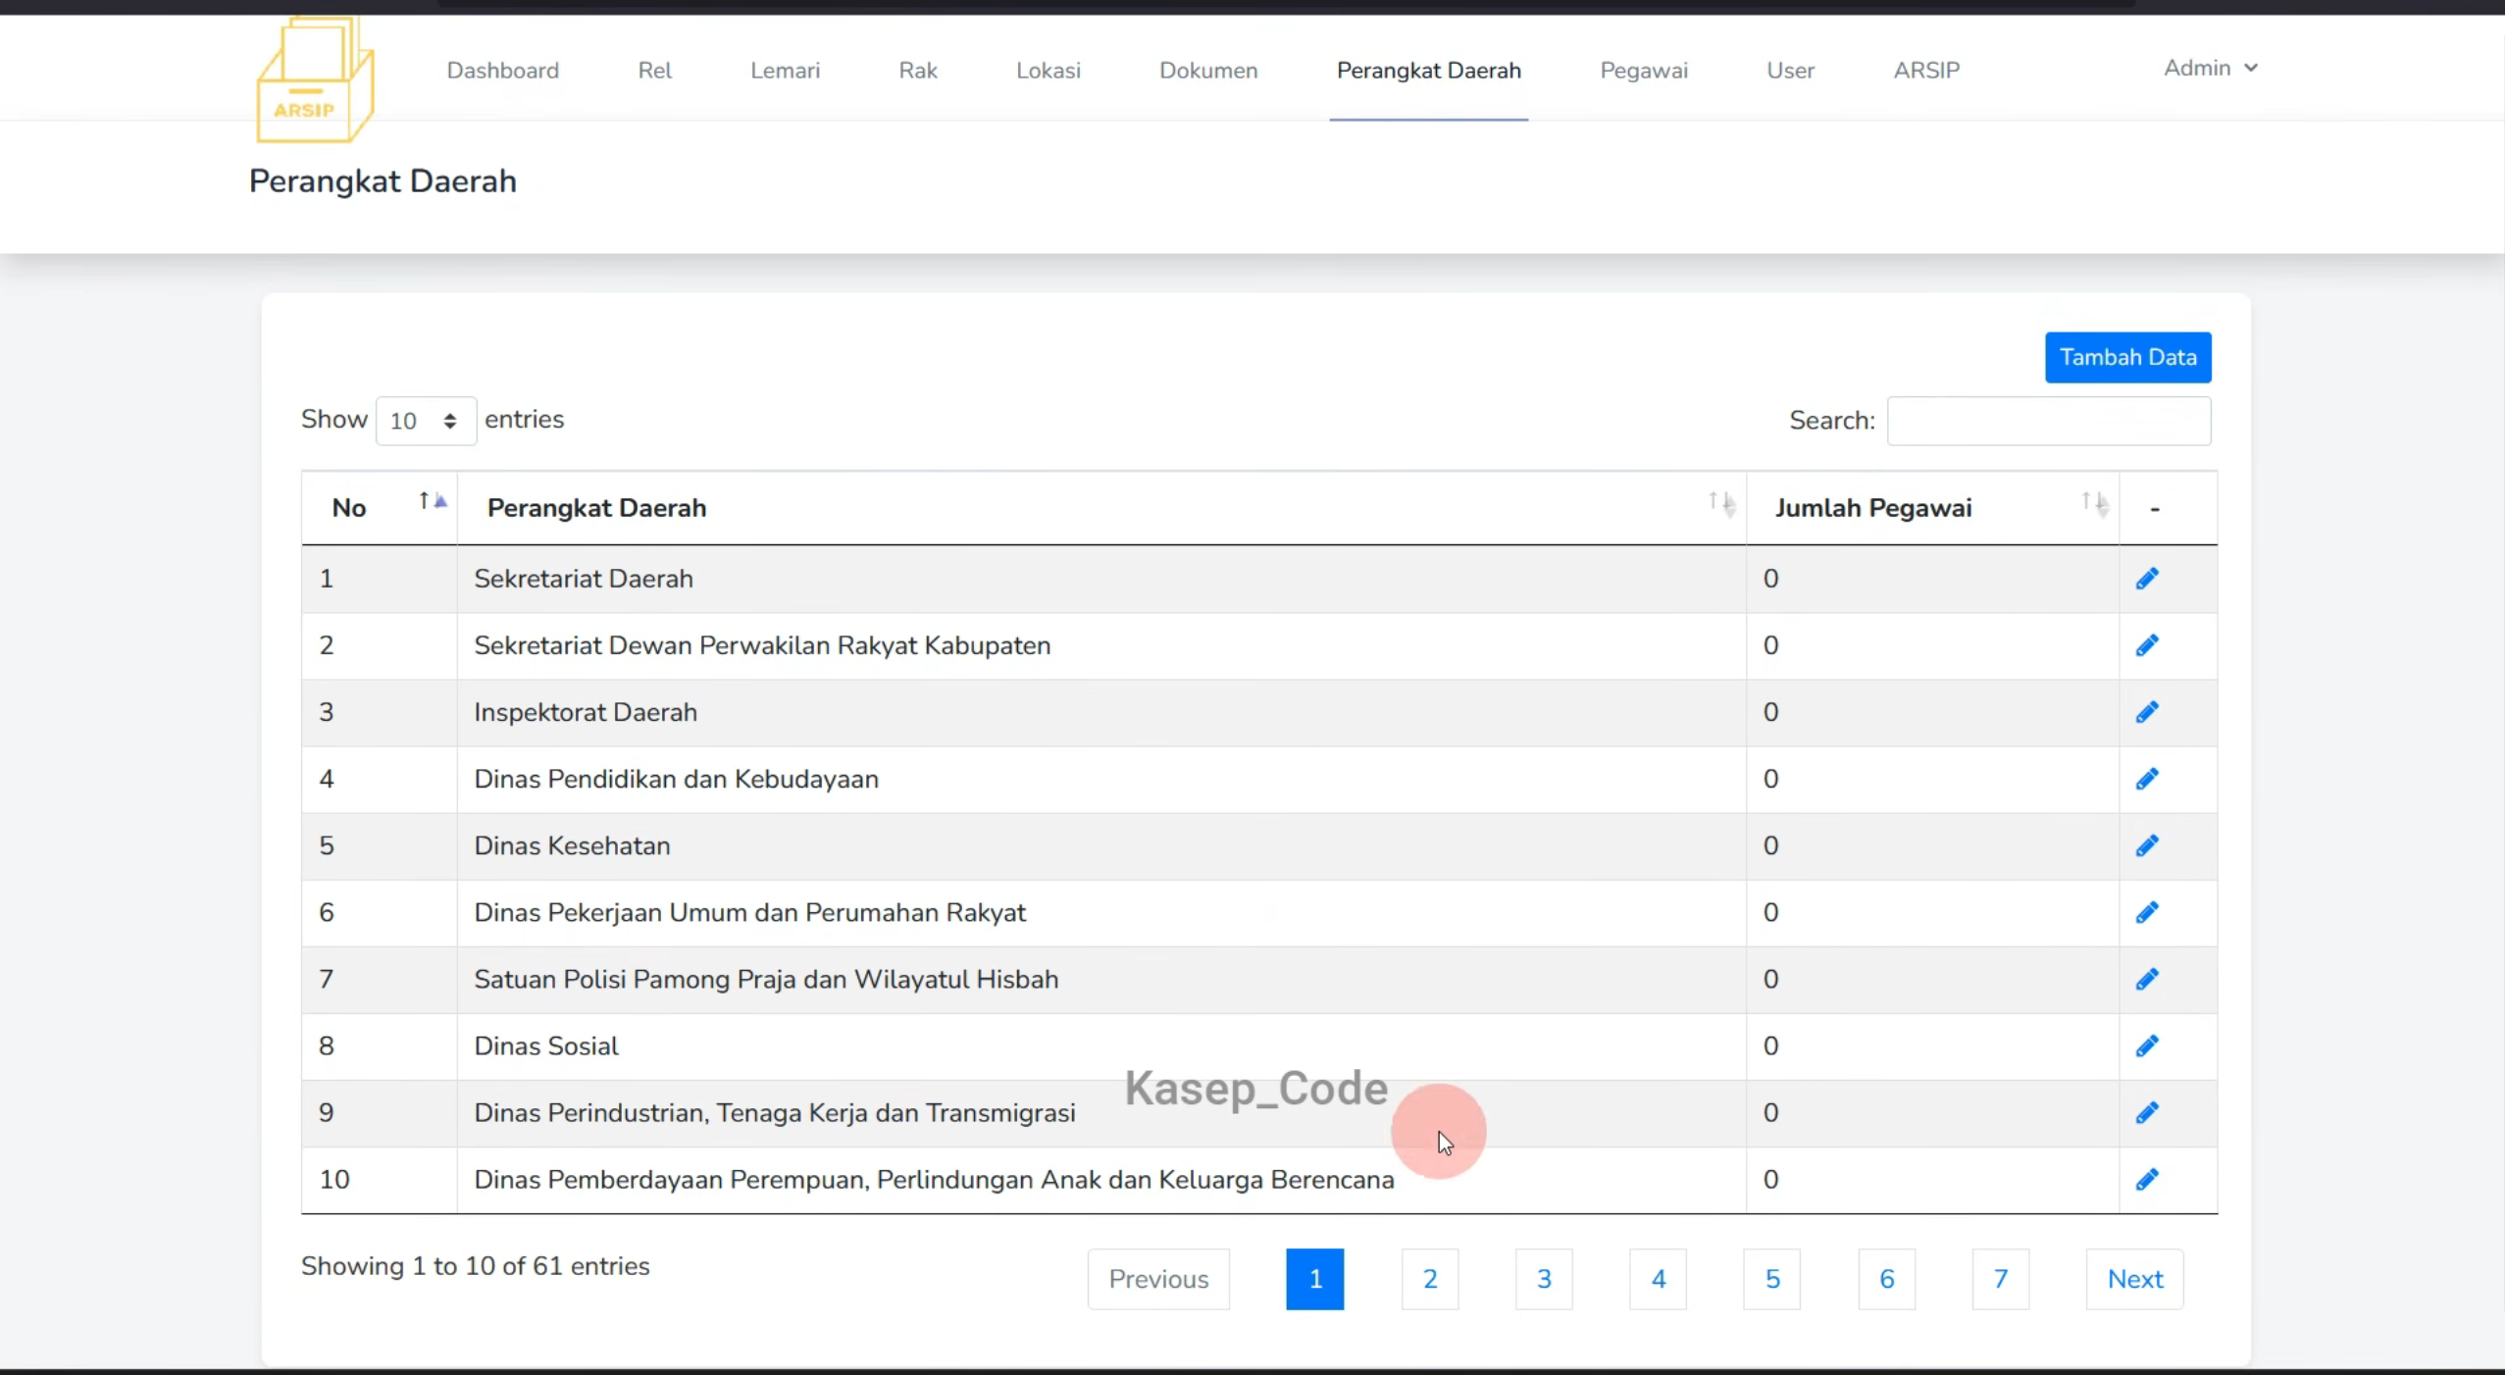Go to pagination page 6
The width and height of the screenshot is (2505, 1375).
point(1887,1279)
